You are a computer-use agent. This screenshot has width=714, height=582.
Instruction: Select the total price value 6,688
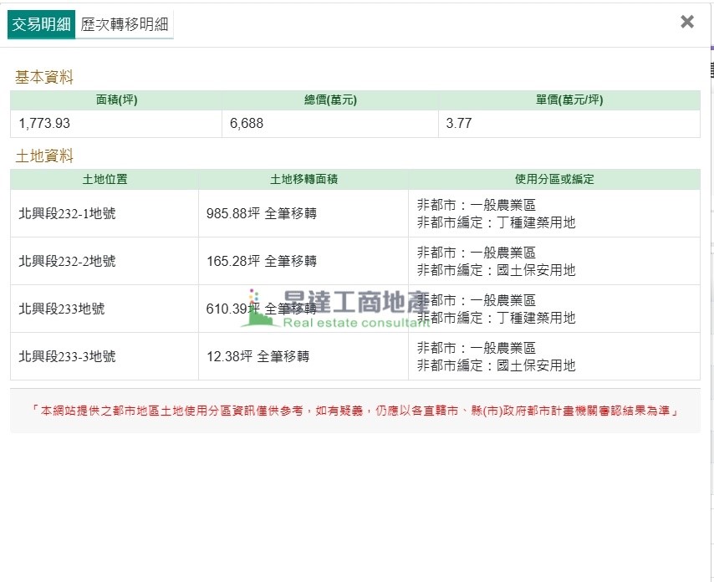247,123
